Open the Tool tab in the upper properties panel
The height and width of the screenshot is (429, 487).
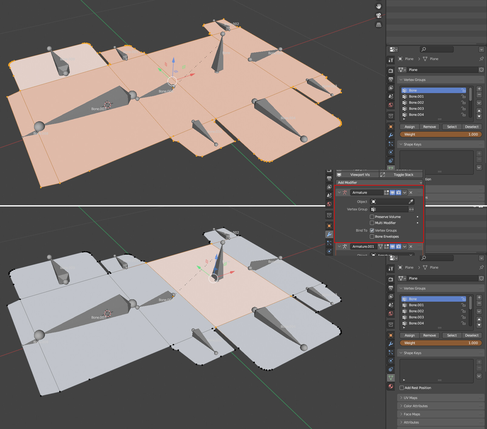point(391,60)
